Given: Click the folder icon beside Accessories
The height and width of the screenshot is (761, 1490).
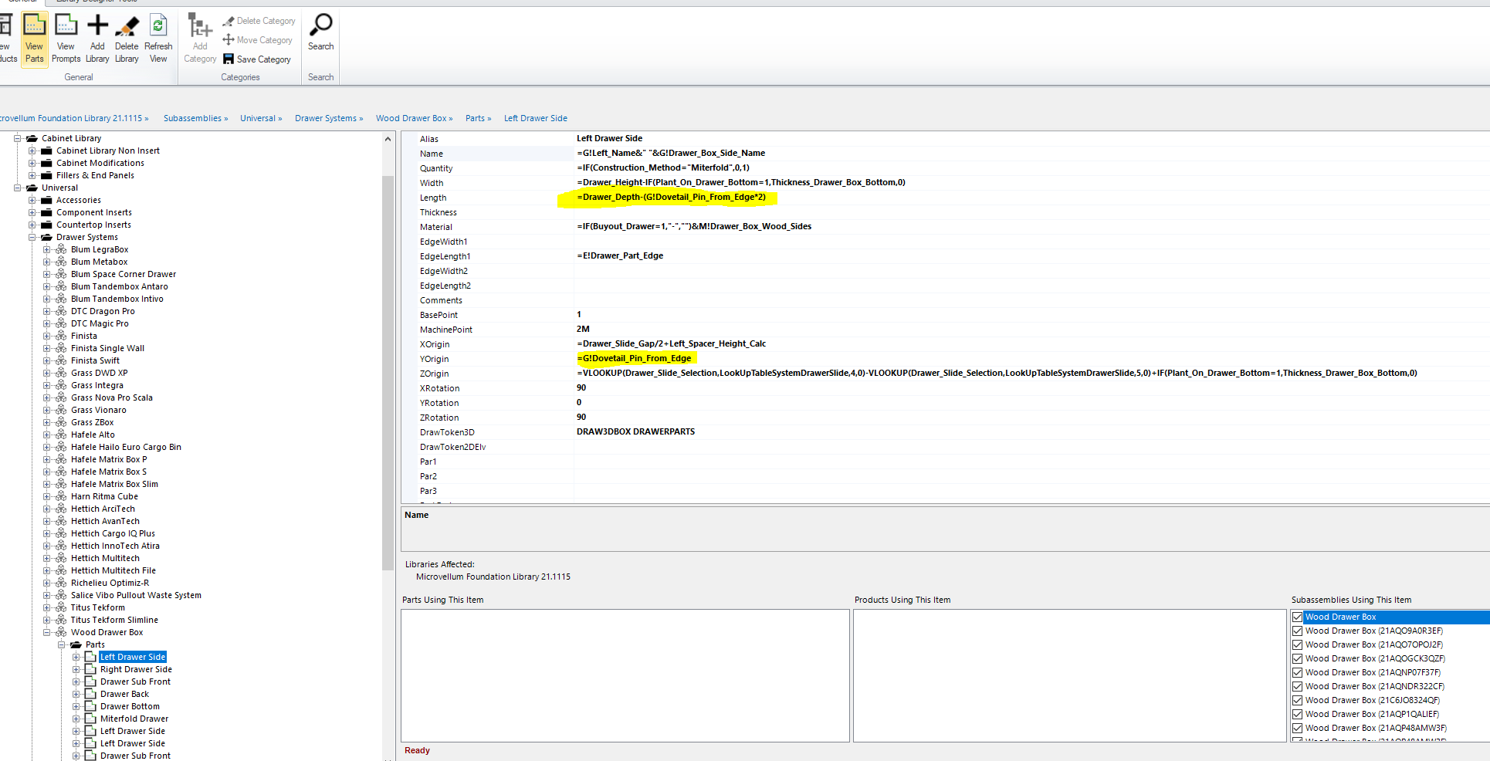Looking at the screenshot, I should pos(46,201).
